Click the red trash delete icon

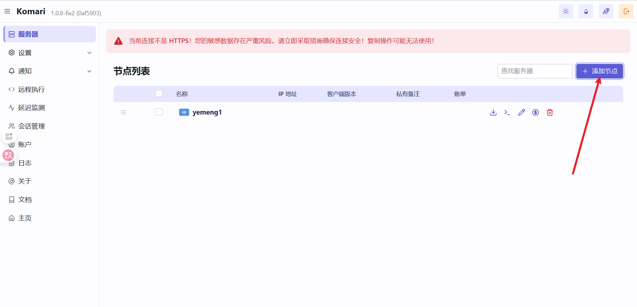point(550,113)
